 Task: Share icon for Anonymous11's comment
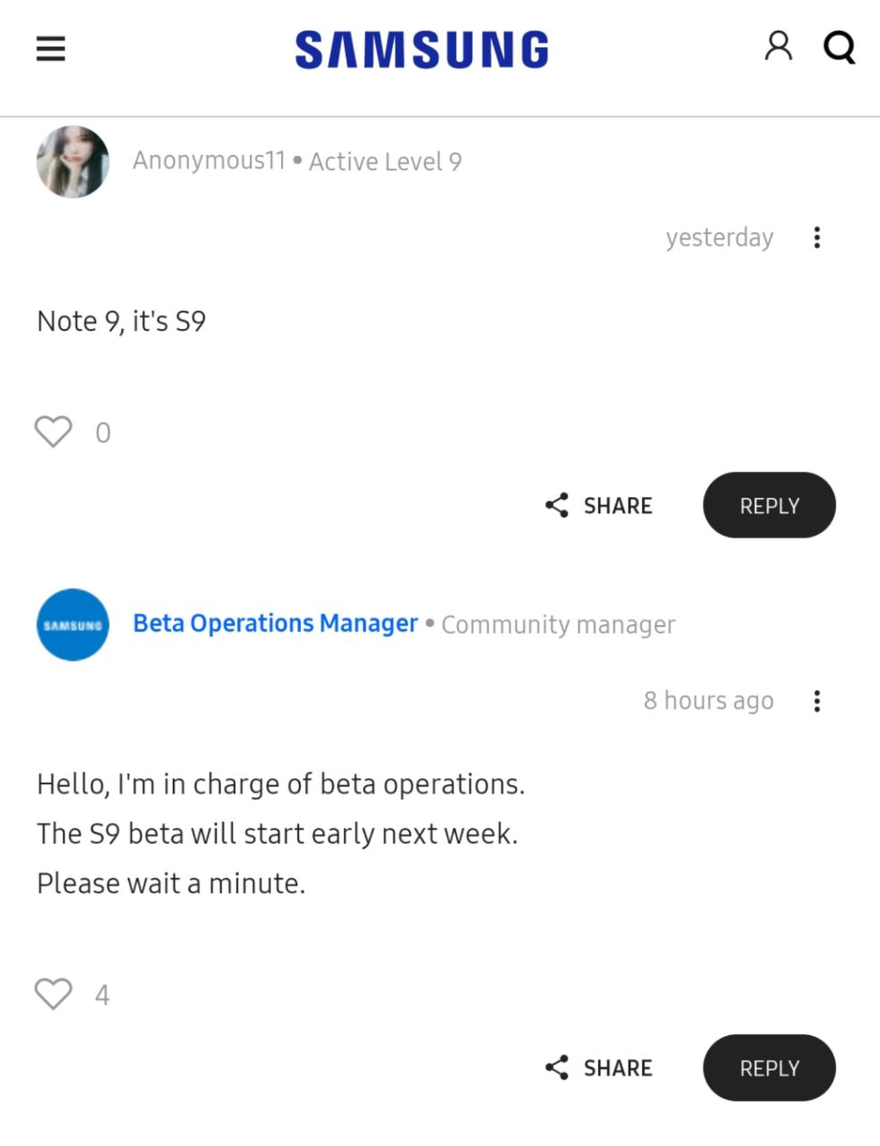click(x=557, y=505)
